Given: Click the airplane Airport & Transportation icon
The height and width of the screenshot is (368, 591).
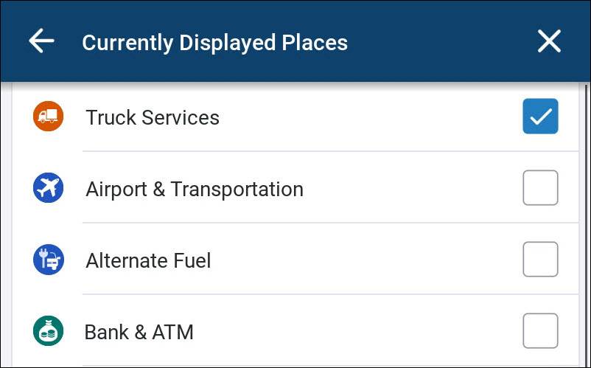Looking at the screenshot, I should pos(48,188).
